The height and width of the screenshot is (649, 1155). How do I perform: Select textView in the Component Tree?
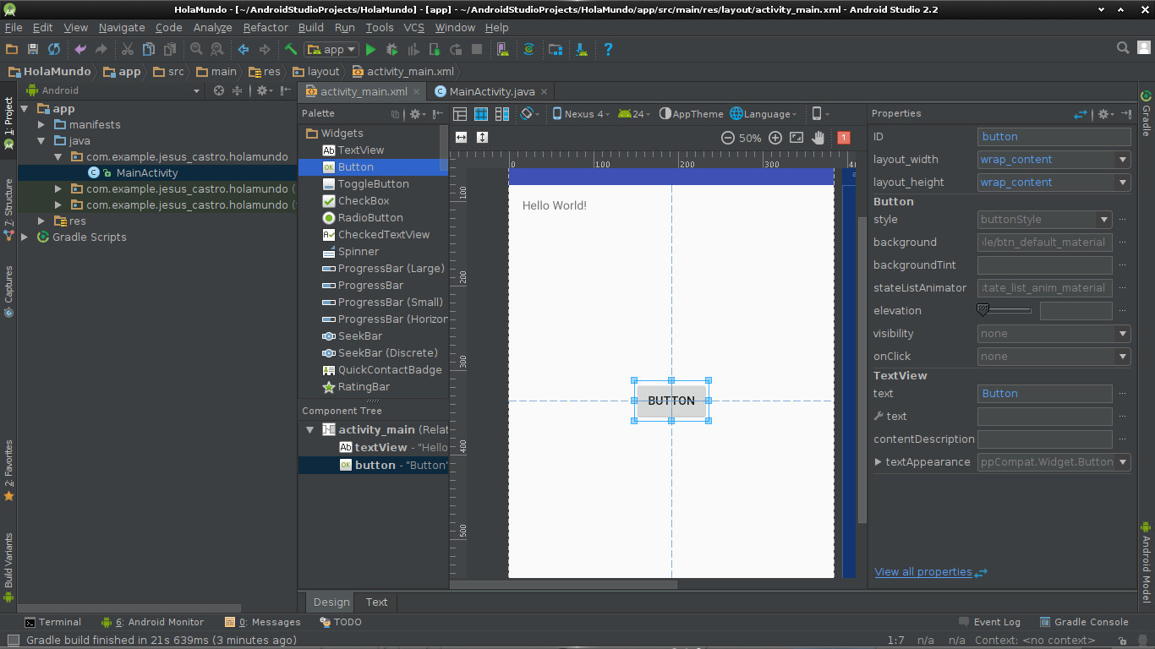coord(380,447)
